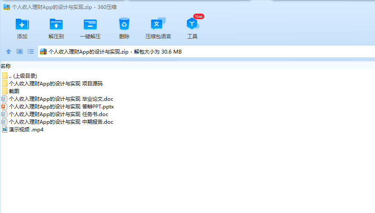This screenshot has width=375, height=213.
Task: Click the 解压到 (Extract to) icon
Action: [56, 24]
